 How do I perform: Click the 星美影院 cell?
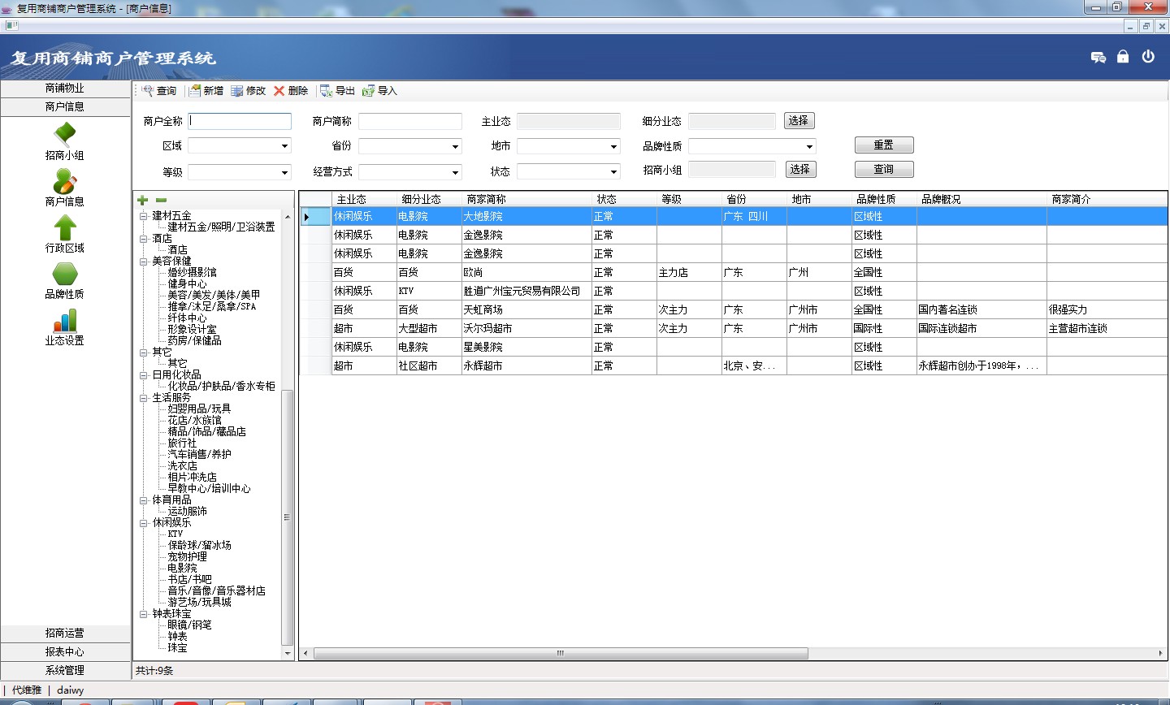pyautogui.click(x=526, y=347)
